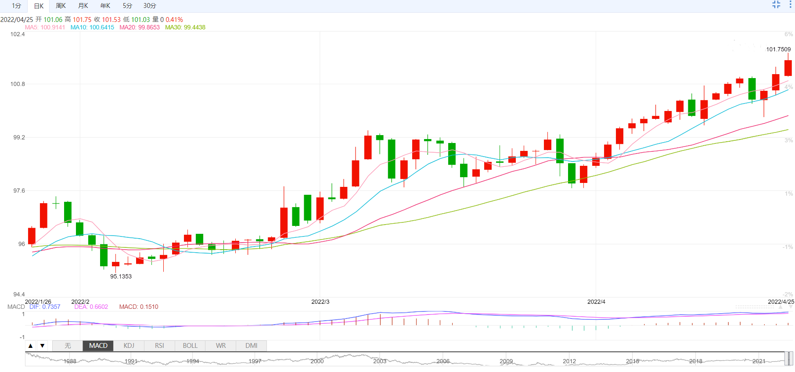
Task: Click the 2000 mark in overview timeline
Action: pos(317,361)
